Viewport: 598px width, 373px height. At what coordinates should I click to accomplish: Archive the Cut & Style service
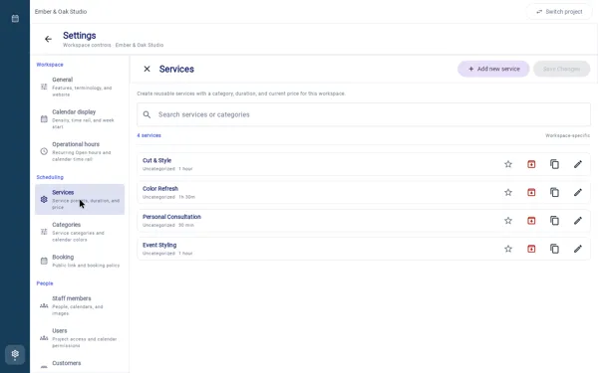tap(531, 164)
